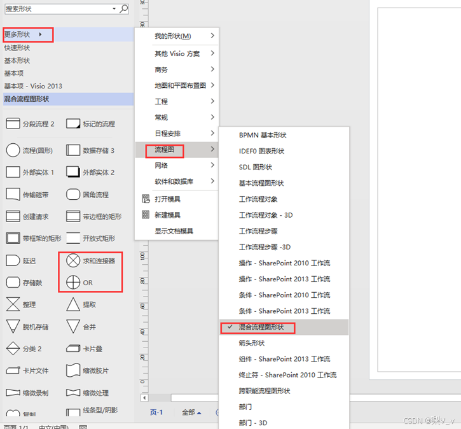Click the horizontal scrollbar left arrow

point(144,398)
